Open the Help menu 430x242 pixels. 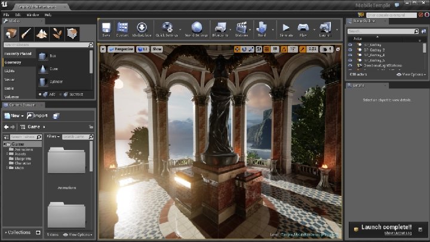tap(48, 15)
